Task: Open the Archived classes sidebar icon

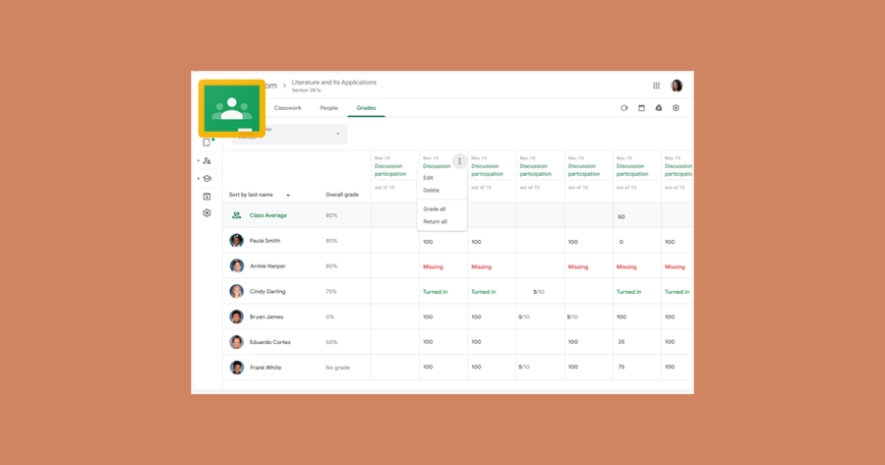Action: click(x=207, y=197)
